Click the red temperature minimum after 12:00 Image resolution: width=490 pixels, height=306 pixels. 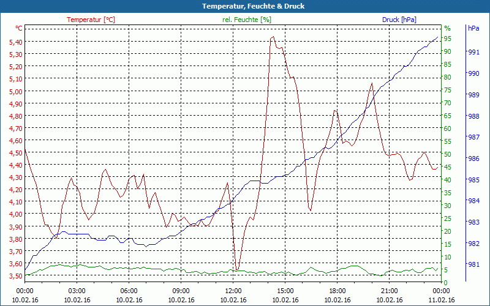237,269
